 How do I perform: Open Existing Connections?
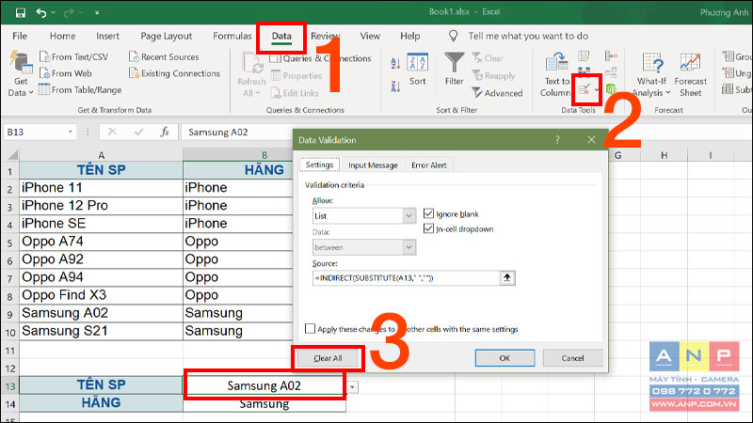coord(175,73)
